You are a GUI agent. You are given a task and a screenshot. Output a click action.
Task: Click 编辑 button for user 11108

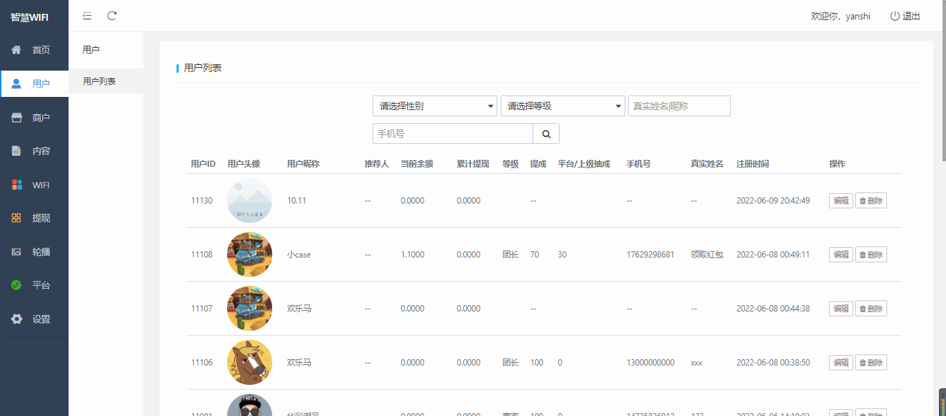pyautogui.click(x=841, y=255)
